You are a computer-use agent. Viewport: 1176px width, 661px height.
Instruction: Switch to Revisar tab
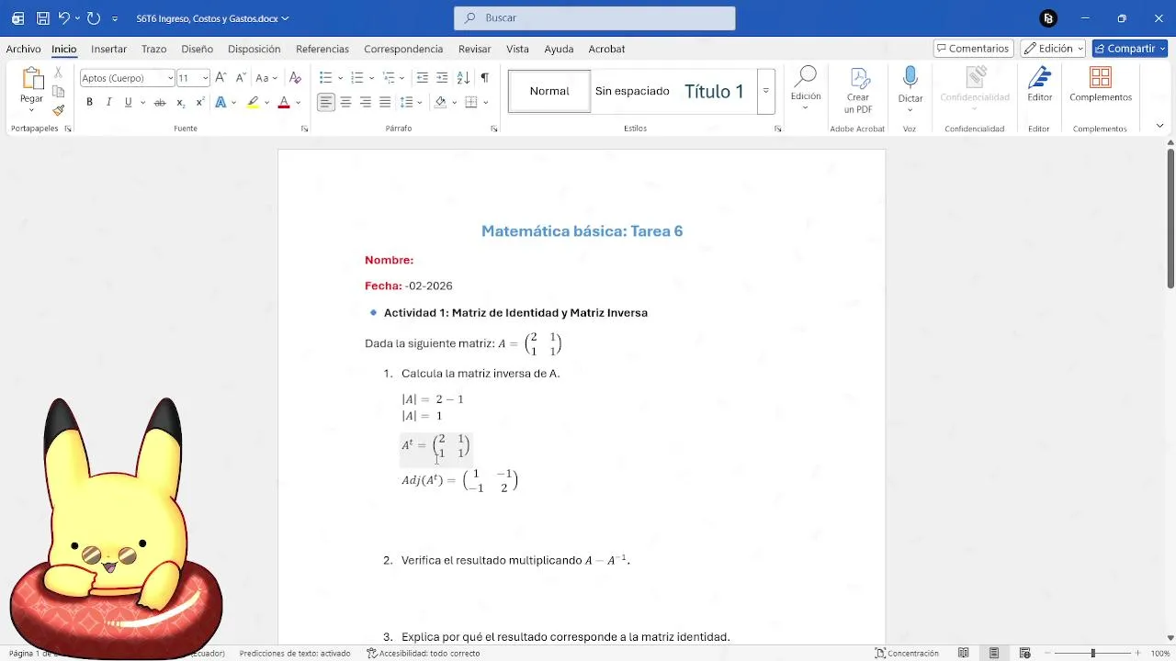coord(474,49)
